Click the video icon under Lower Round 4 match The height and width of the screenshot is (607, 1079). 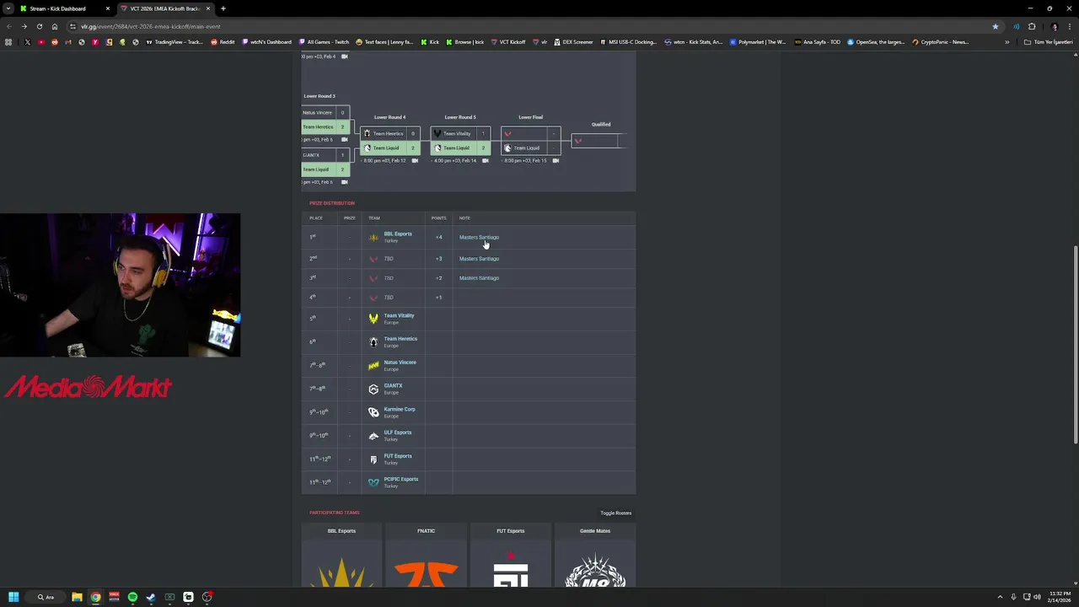415,160
